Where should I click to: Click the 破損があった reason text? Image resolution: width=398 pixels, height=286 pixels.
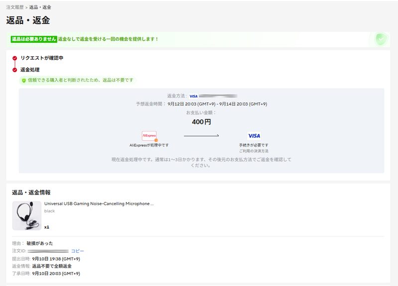40,243
